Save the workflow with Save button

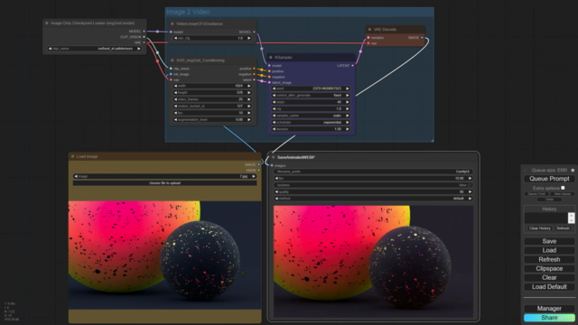click(x=549, y=241)
